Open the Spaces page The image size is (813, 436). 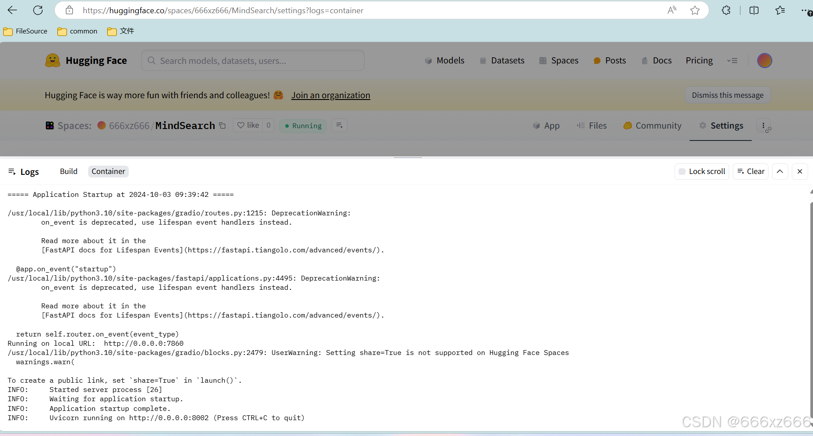[559, 60]
